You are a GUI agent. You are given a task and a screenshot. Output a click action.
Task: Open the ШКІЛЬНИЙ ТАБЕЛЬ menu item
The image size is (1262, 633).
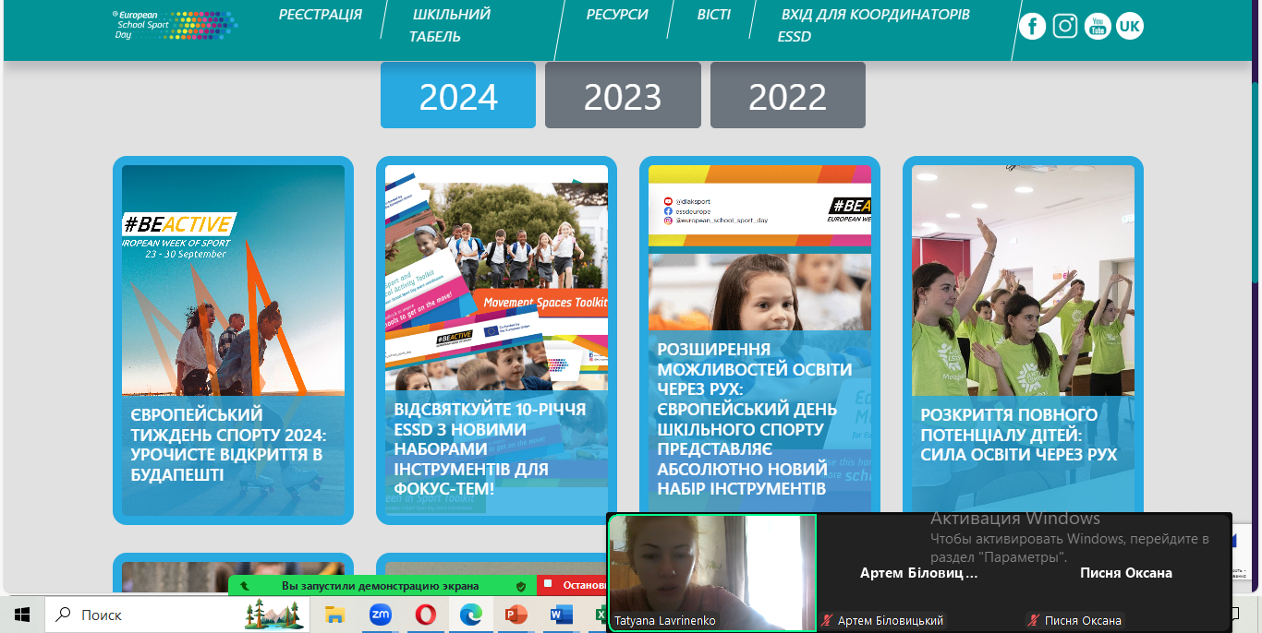pyautogui.click(x=450, y=26)
